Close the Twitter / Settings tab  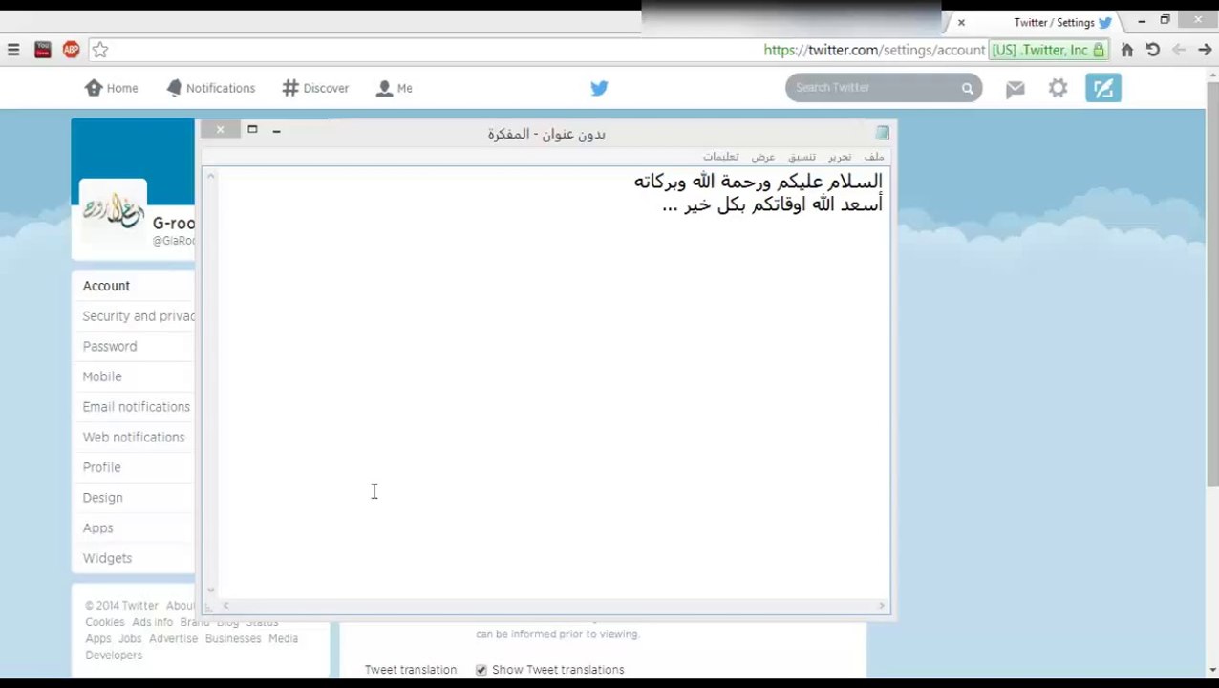point(961,22)
